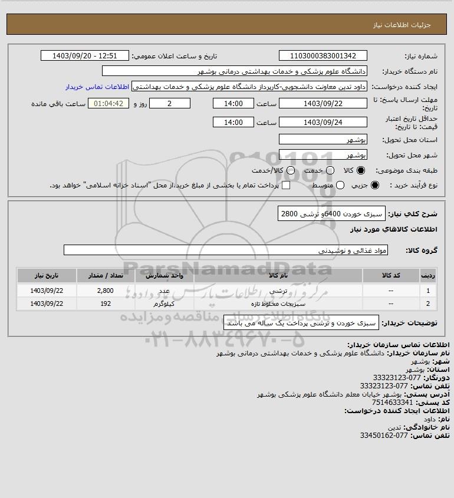Select the کالا radio button
The height and width of the screenshot is (498, 454).
361,170
